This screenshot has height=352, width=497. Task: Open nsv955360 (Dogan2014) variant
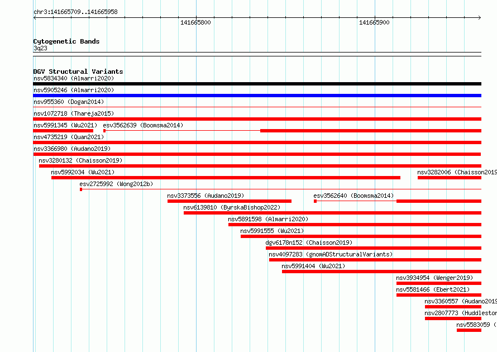(69, 102)
